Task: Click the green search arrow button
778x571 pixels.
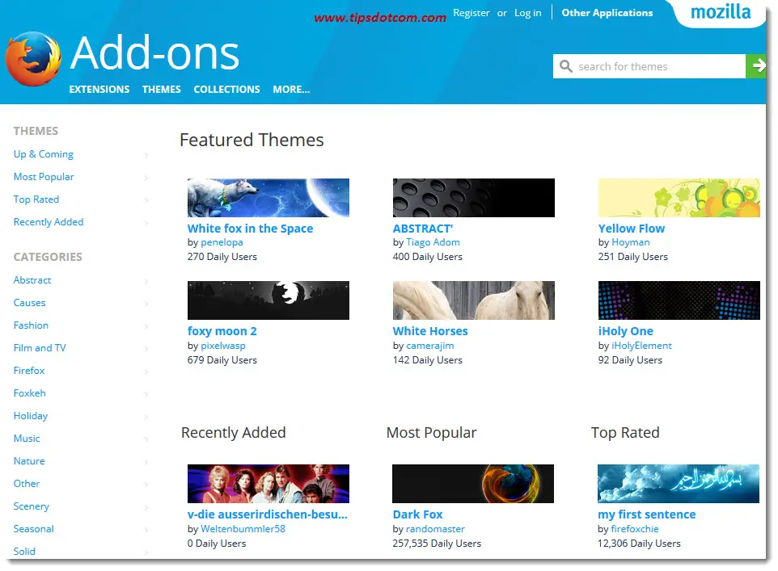Action: (756, 66)
